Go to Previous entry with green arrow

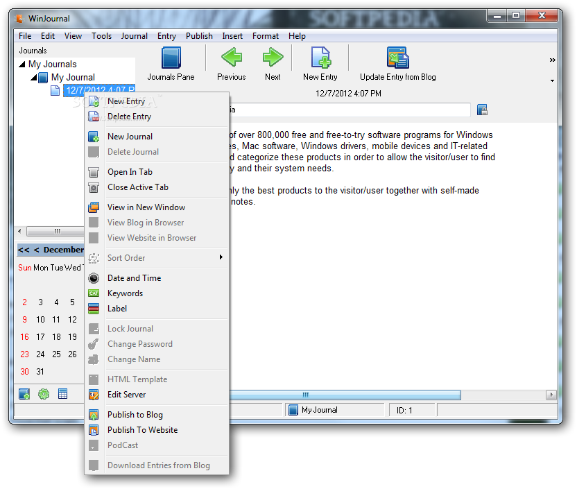pyautogui.click(x=232, y=63)
